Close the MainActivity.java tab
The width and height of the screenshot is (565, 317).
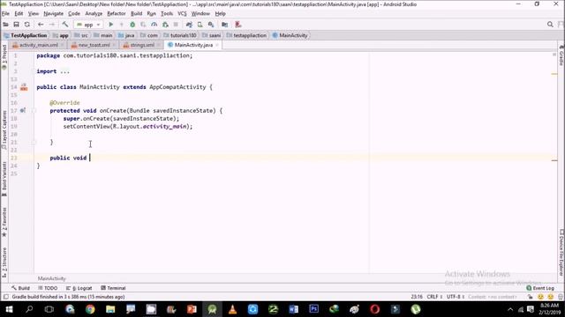tap(217, 45)
